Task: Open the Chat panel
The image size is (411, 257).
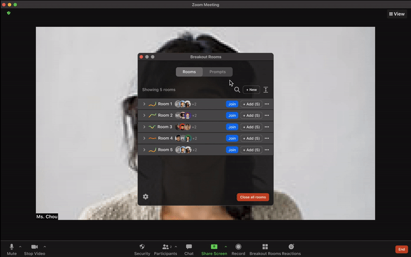Action: tap(189, 249)
